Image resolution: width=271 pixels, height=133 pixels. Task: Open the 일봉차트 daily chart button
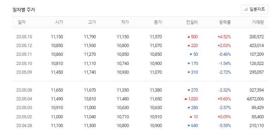(254, 9)
